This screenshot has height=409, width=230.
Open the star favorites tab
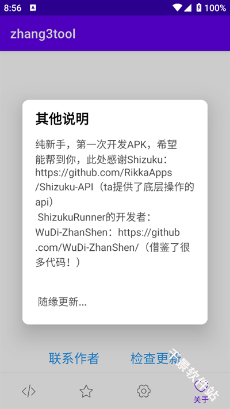(86, 391)
